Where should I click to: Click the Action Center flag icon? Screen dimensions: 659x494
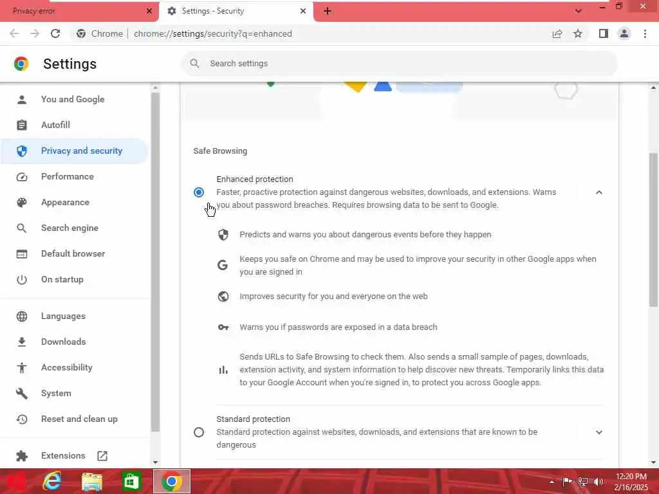[568, 482]
